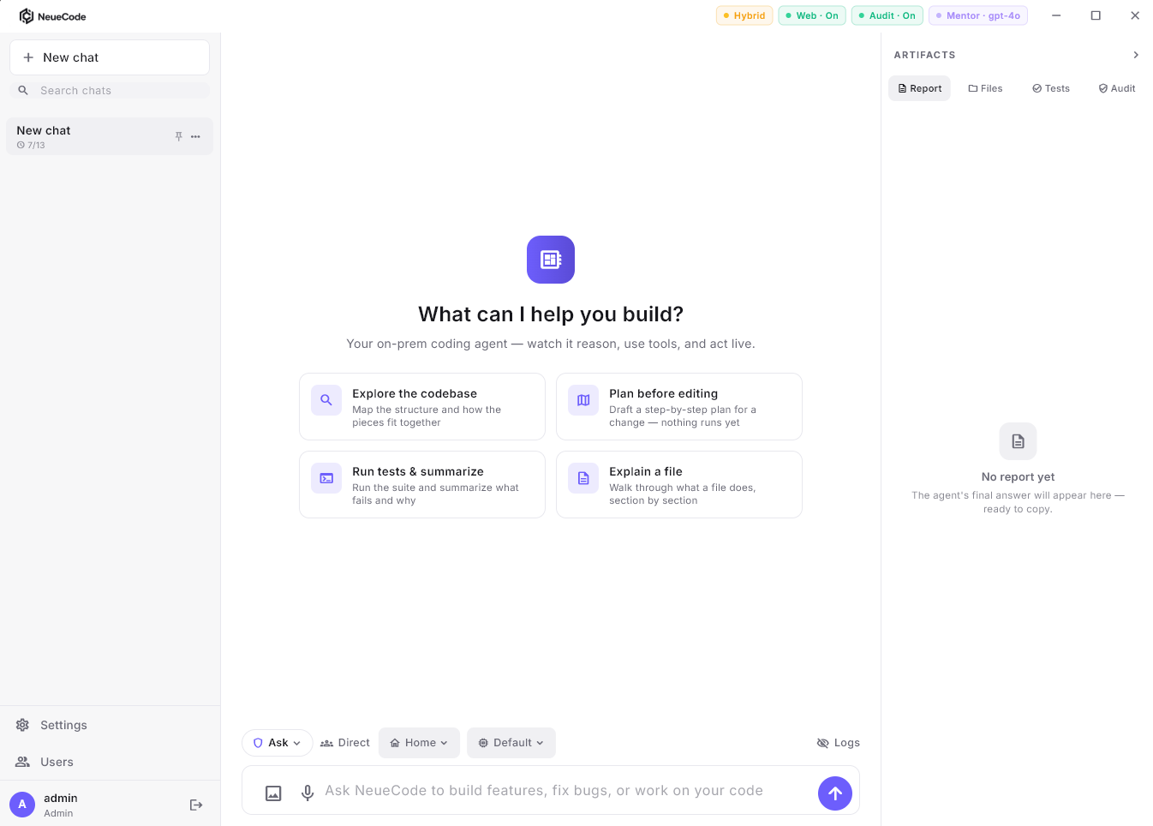Click the log out icon next to admin
This screenshot has width=1153, height=826.
[196, 805]
